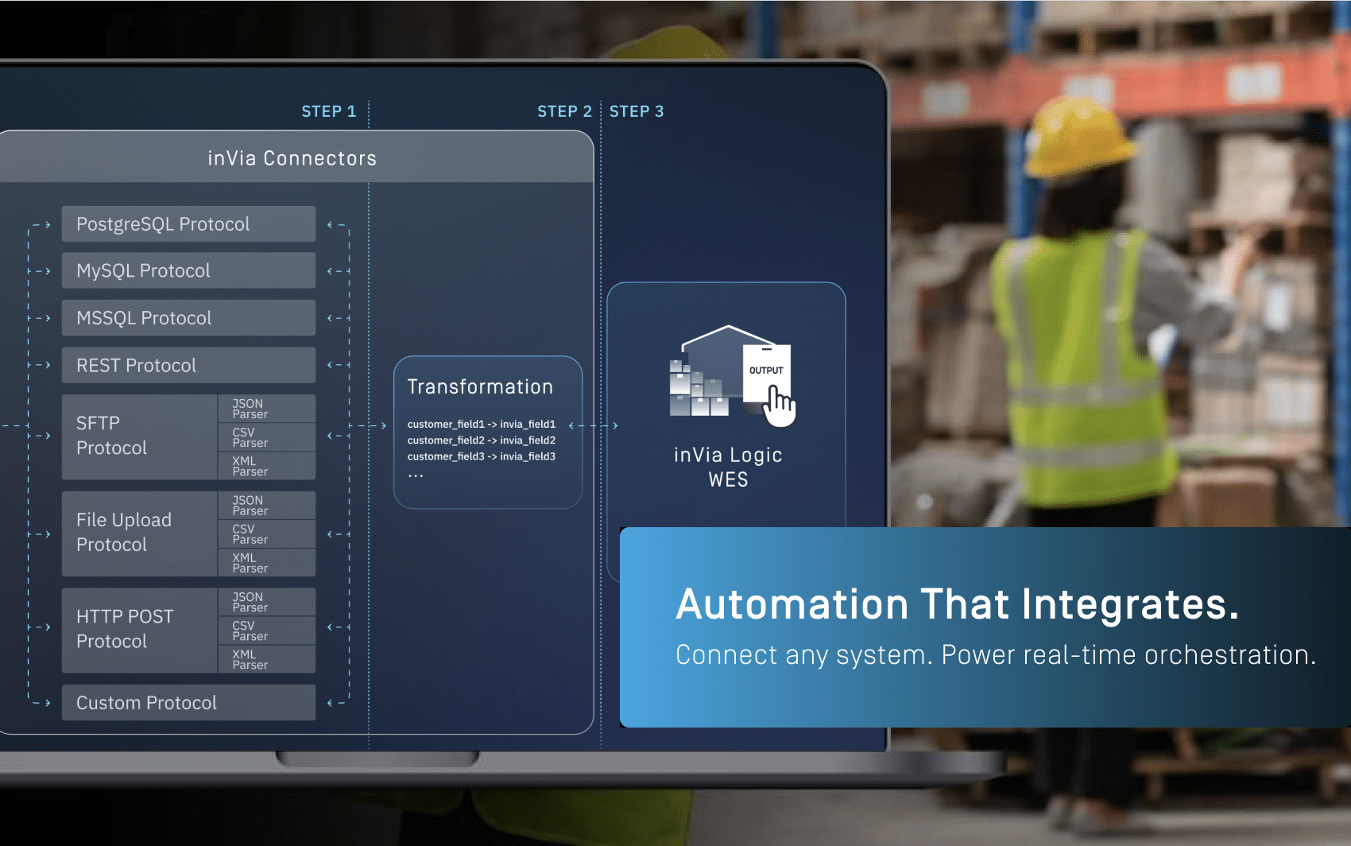Choose JSON Parser under File Upload Protocol
The image size is (1351, 846).
click(267, 506)
